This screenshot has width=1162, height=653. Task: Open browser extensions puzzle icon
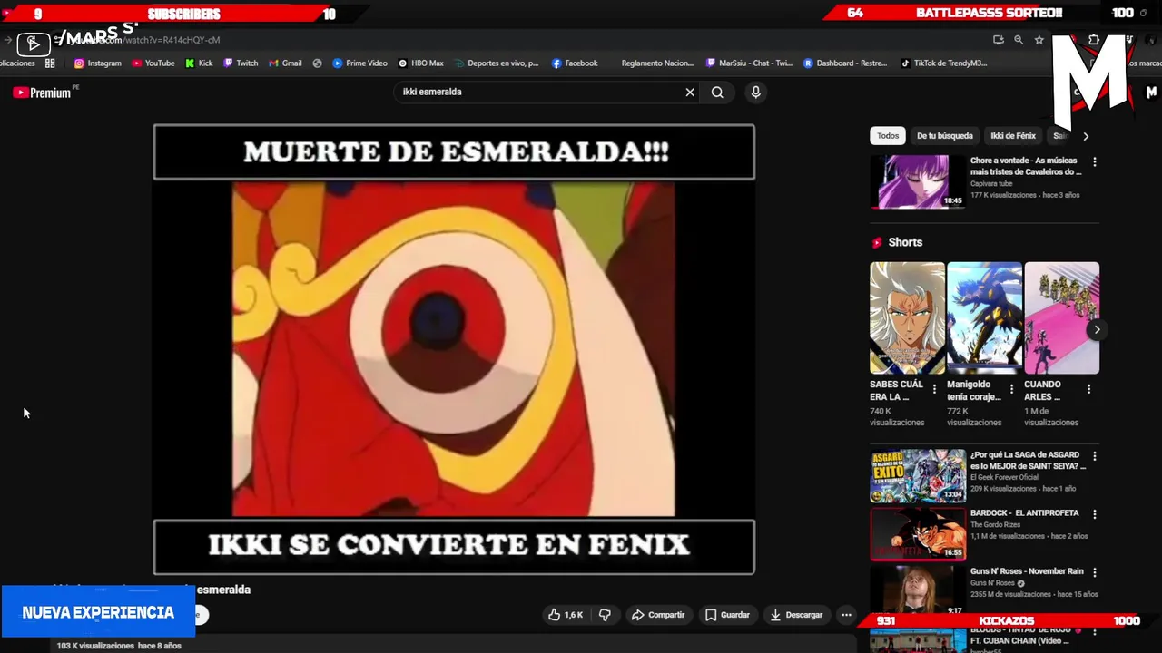(x=1093, y=40)
